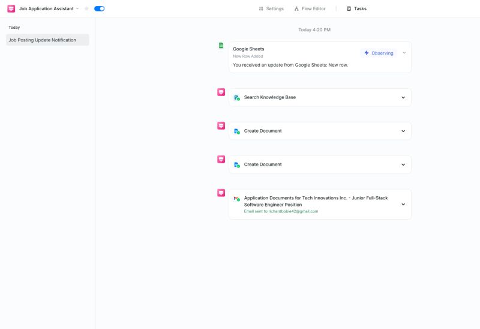480x329 pixels.
Task: Expand the Google Sheets trigger card chevron
Action: pyautogui.click(x=404, y=53)
